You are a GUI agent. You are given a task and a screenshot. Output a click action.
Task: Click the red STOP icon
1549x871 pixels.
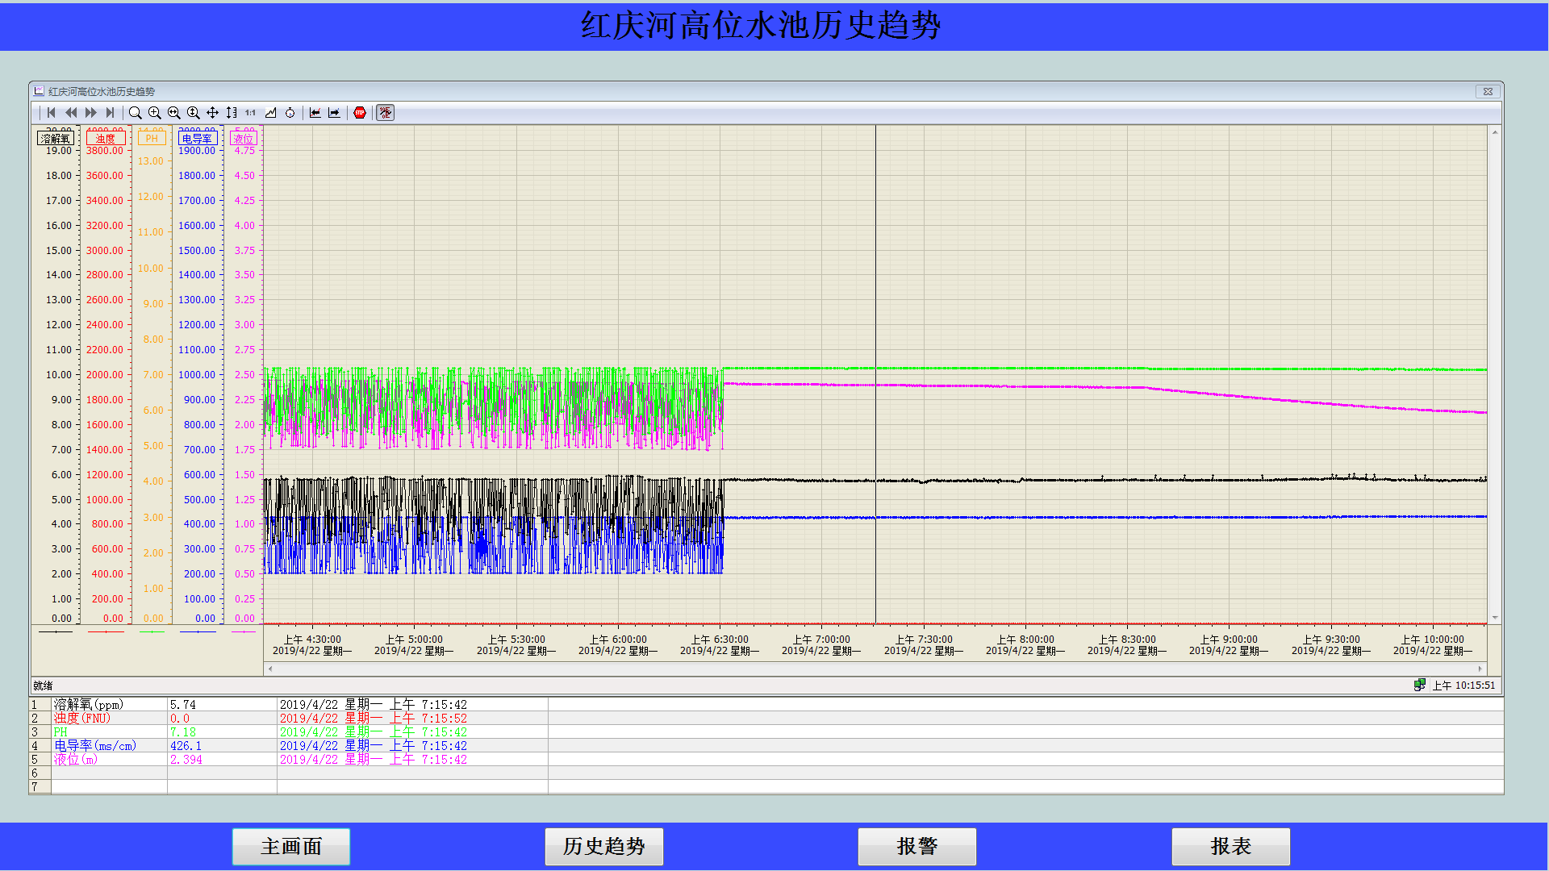(x=360, y=113)
